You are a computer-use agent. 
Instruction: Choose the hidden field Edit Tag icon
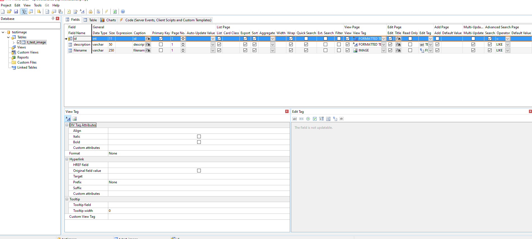342,119
